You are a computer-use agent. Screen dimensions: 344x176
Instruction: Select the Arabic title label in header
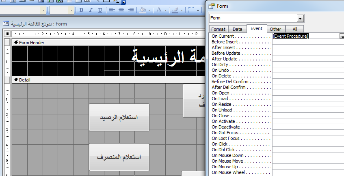[168, 58]
